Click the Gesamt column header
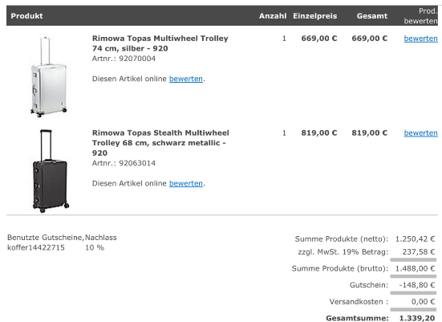Screen dimensions: 442x322 tap(372, 16)
